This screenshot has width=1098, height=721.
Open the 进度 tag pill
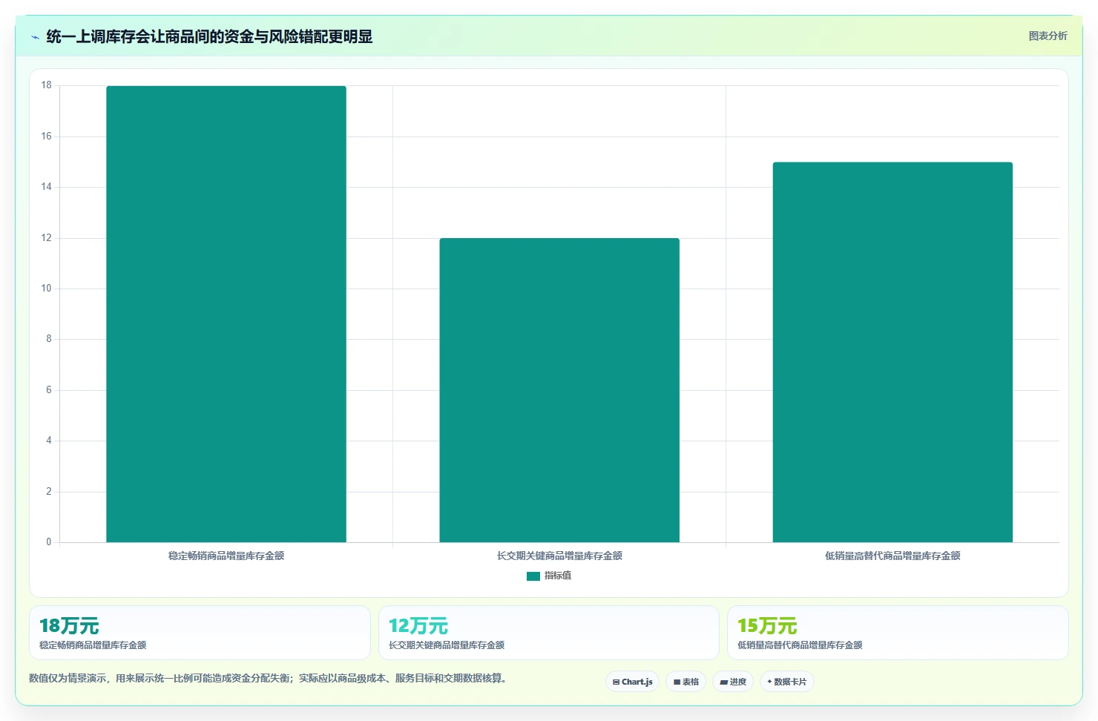click(x=733, y=682)
